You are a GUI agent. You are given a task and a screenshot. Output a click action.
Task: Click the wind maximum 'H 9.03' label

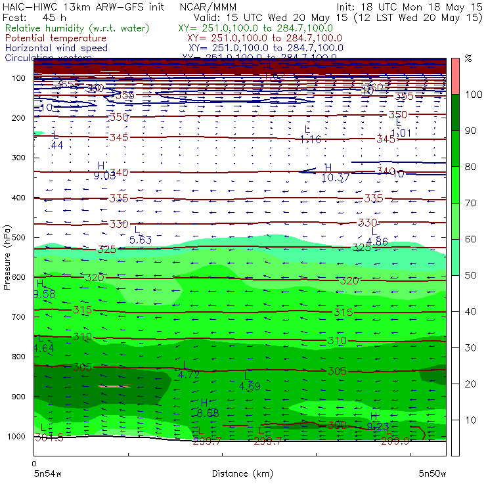coord(104,171)
